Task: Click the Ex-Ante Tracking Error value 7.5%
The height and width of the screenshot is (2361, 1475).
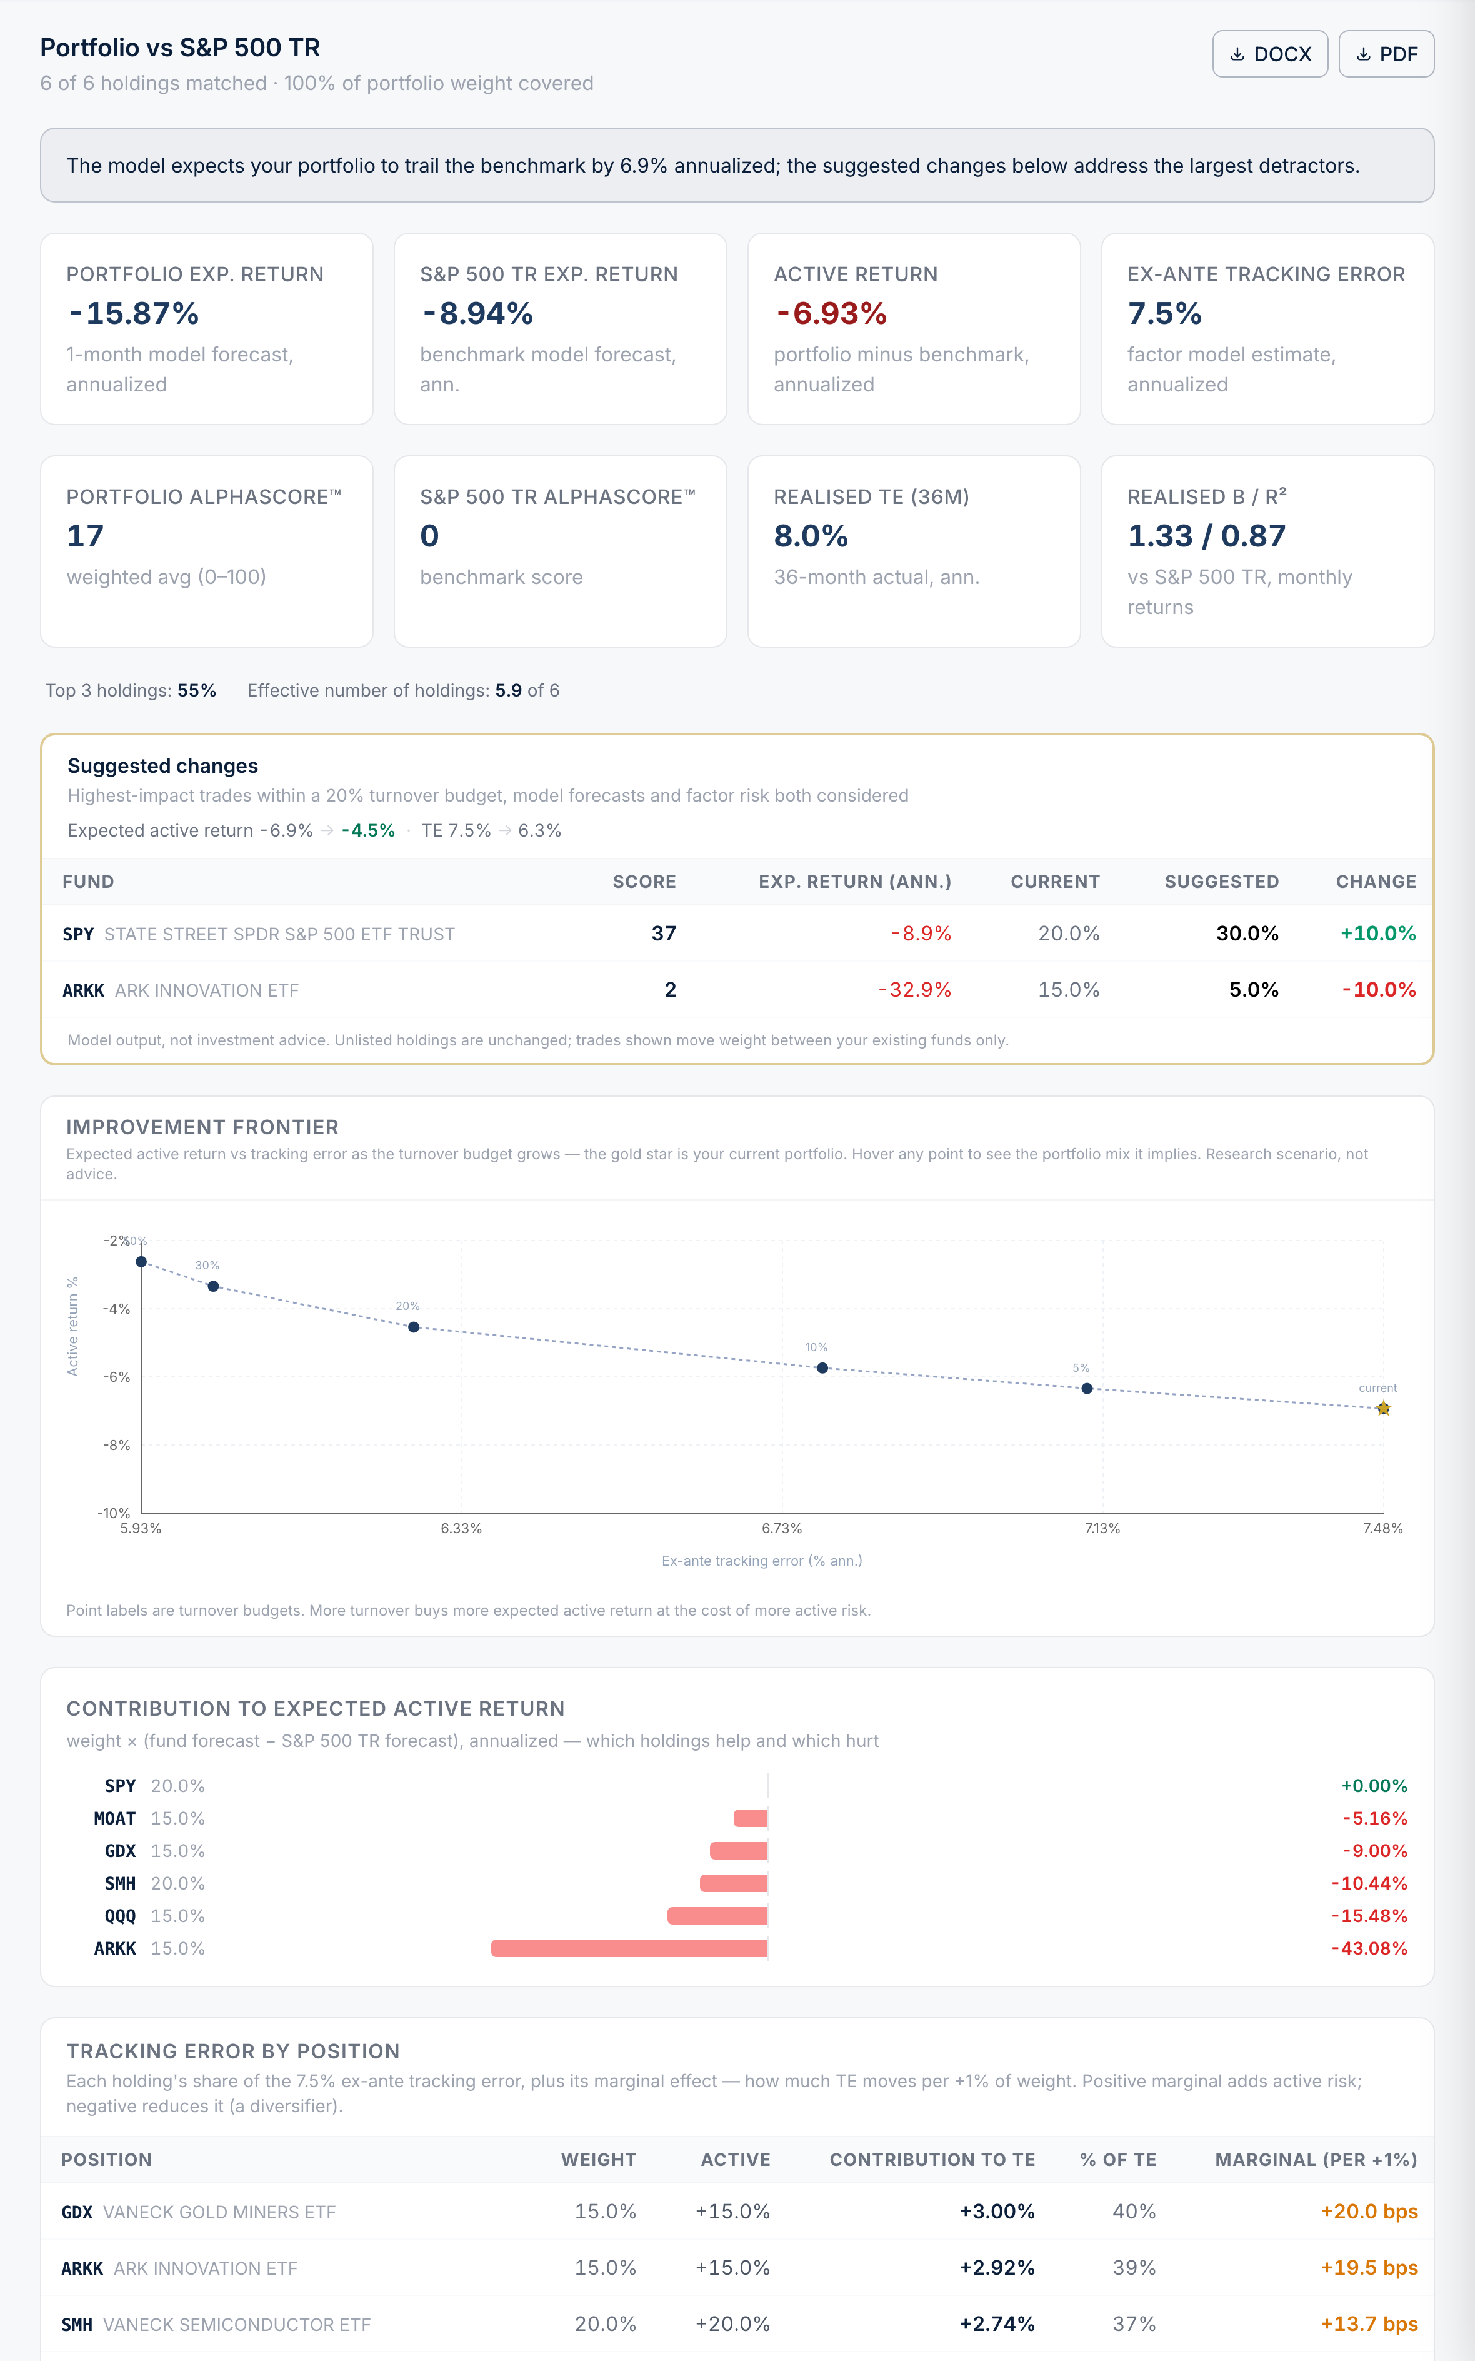Action: click(1165, 313)
